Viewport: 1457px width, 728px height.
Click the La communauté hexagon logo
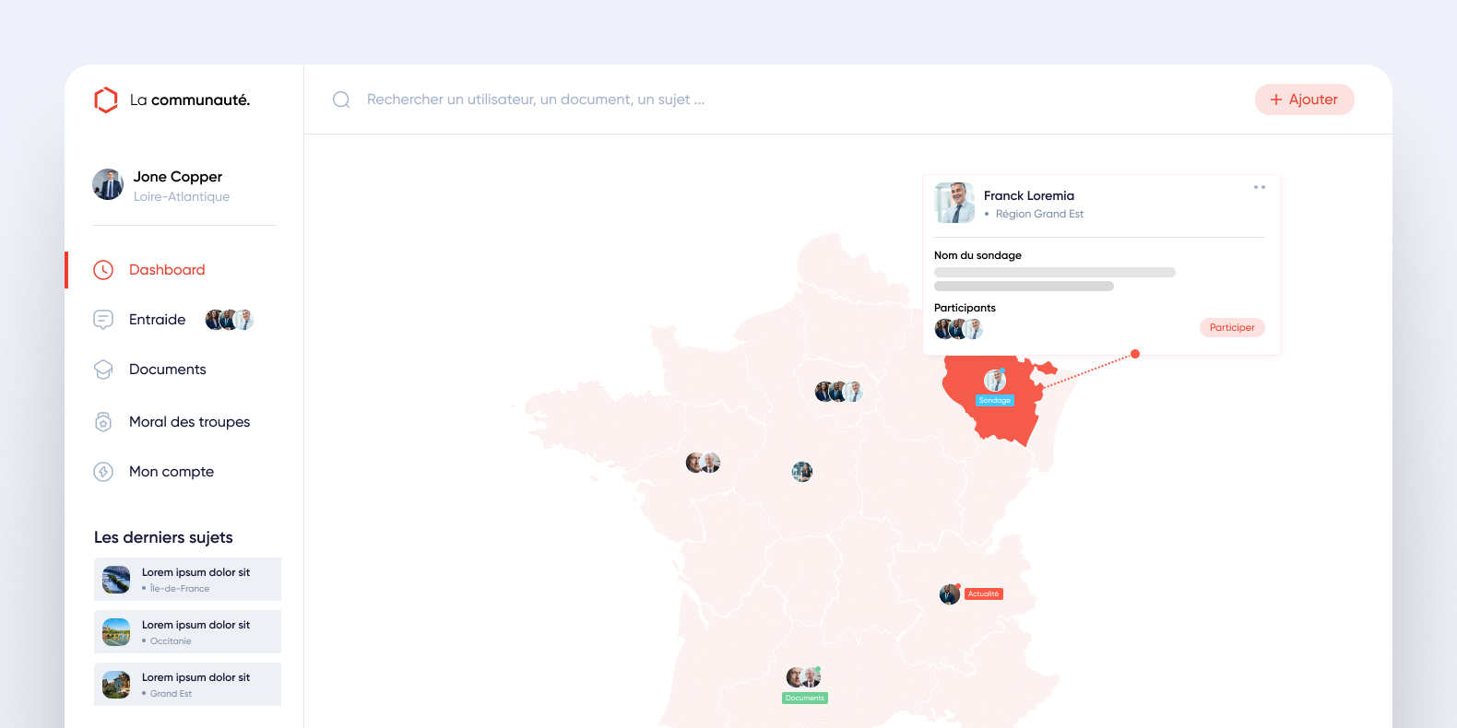(106, 100)
